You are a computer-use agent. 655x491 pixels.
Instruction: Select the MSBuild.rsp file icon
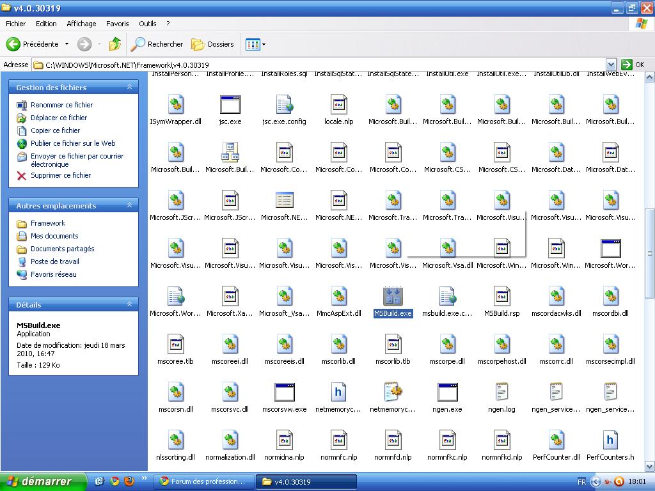[x=501, y=296]
